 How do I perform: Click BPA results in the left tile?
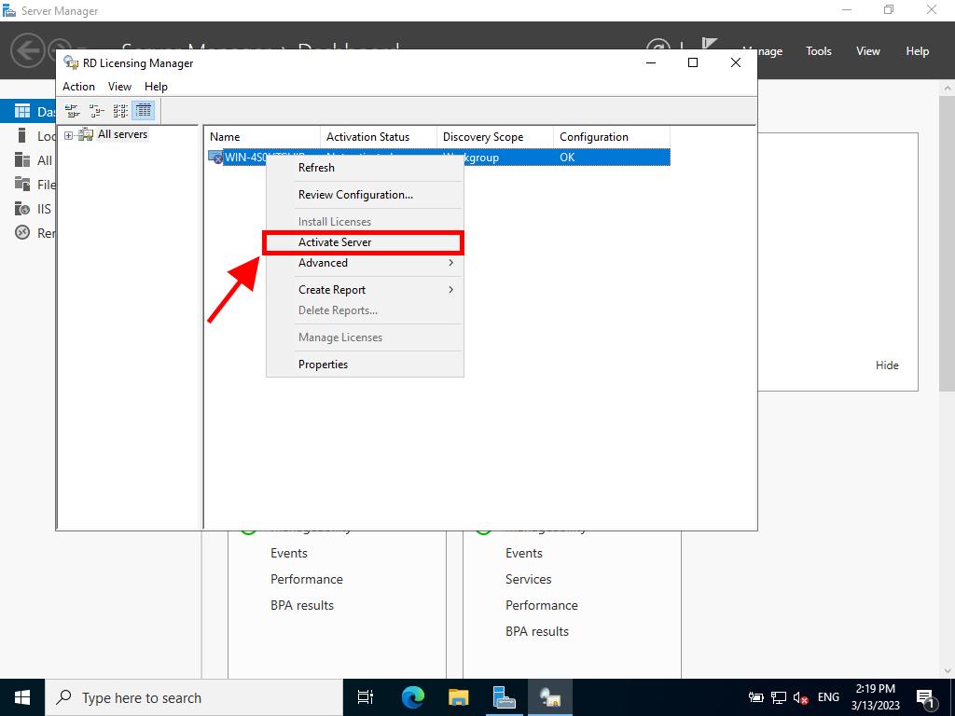[x=302, y=605]
